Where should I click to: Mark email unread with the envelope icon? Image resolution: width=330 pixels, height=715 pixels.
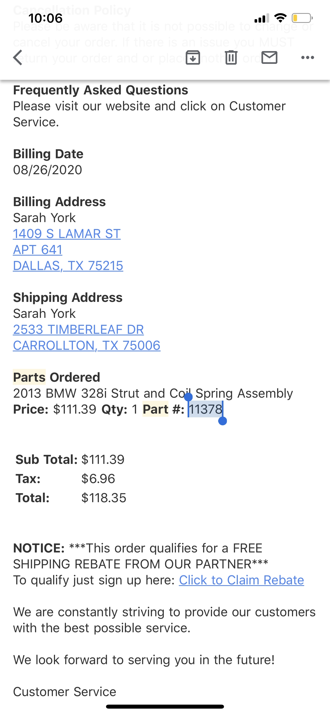click(269, 58)
